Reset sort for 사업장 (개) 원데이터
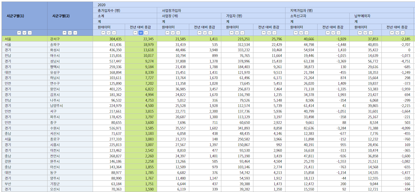 [x=178, y=33]
